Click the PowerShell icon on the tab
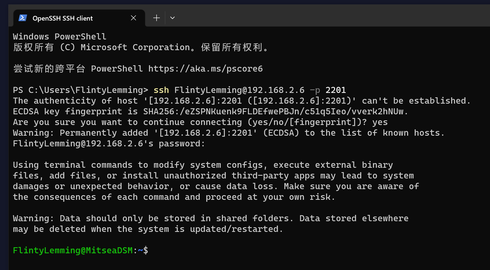490x270 pixels. coord(22,18)
